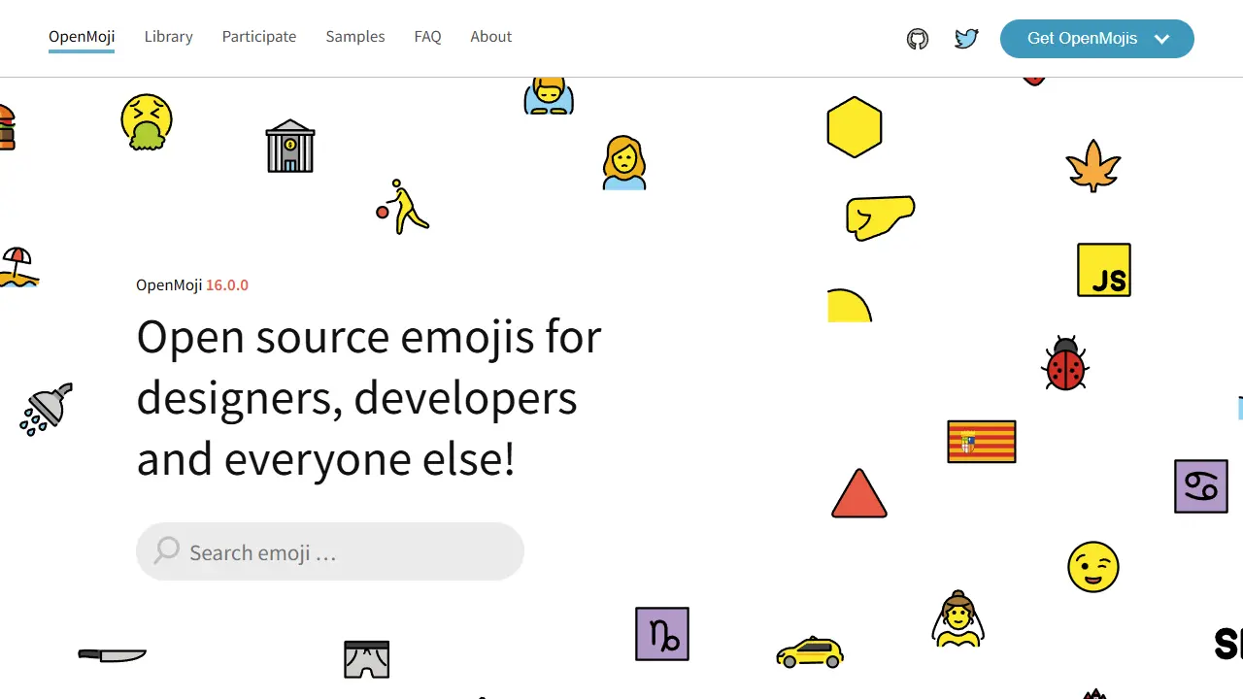Click the bank building emoji
Viewport: 1243px width, 699px height.
[x=290, y=146]
